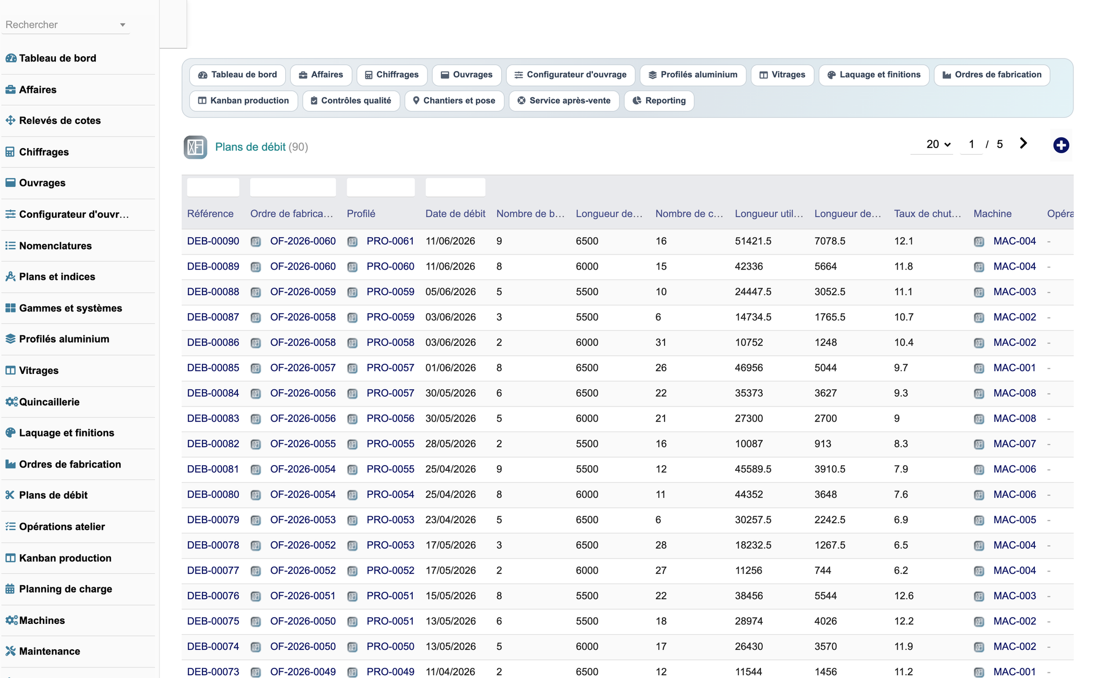Click the Affaires briefcase icon in sidebar
1097x678 pixels.
(x=10, y=90)
